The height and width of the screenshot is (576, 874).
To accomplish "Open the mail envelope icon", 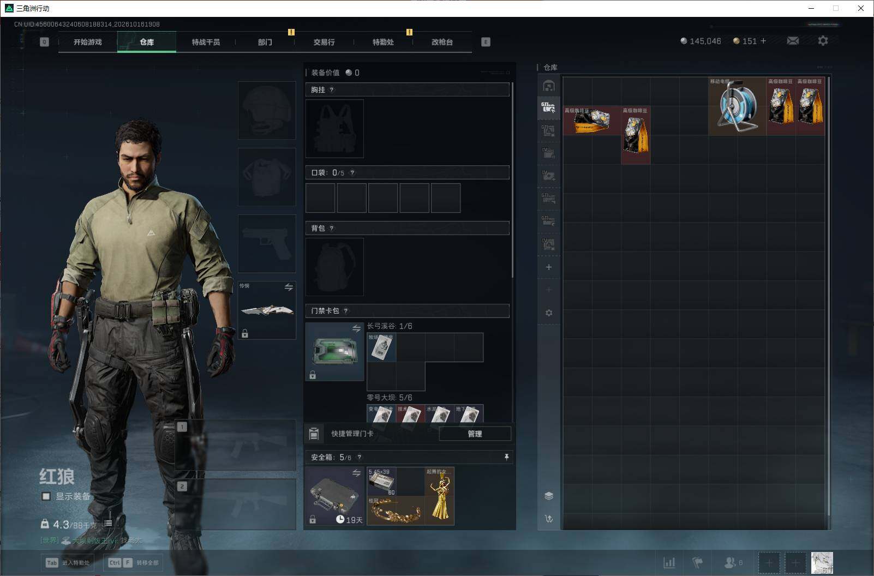I will click(793, 41).
